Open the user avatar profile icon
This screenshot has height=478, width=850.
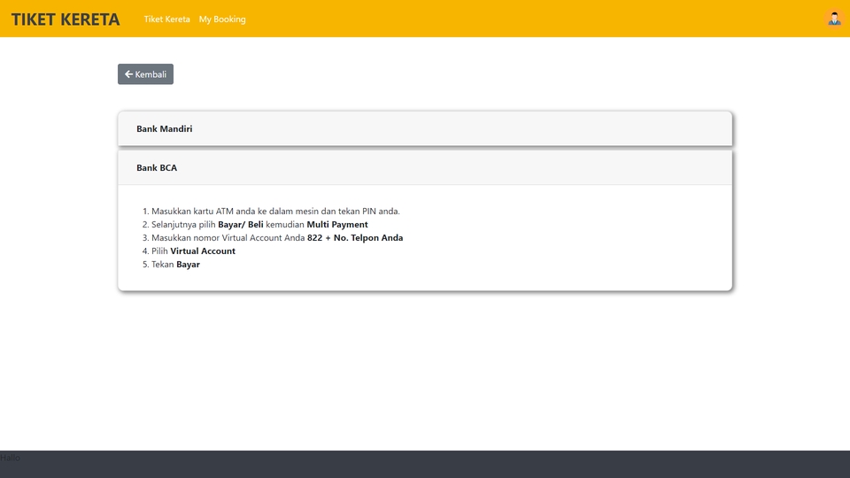click(x=834, y=19)
